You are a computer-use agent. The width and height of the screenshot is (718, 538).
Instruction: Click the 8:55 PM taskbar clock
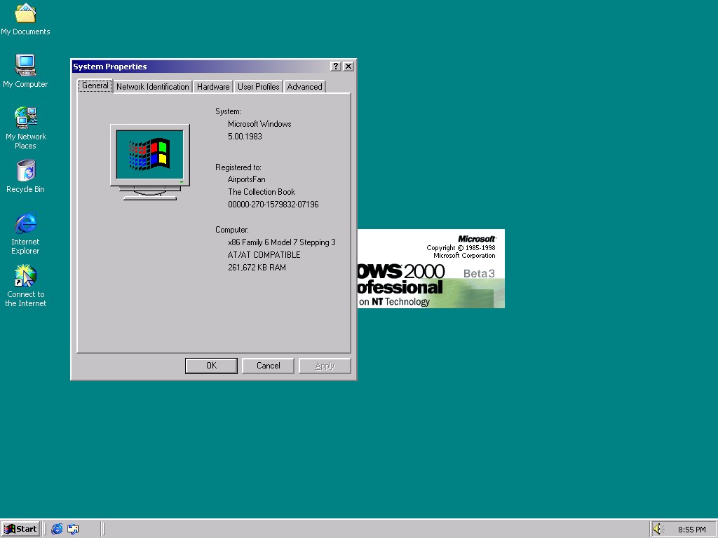pyautogui.click(x=691, y=530)
